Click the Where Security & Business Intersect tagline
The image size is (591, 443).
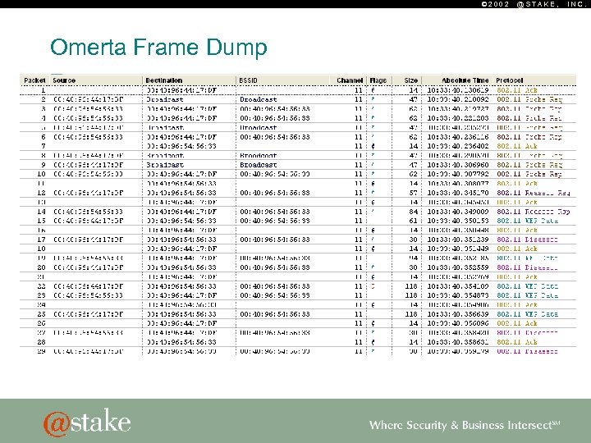coord(465,425)
